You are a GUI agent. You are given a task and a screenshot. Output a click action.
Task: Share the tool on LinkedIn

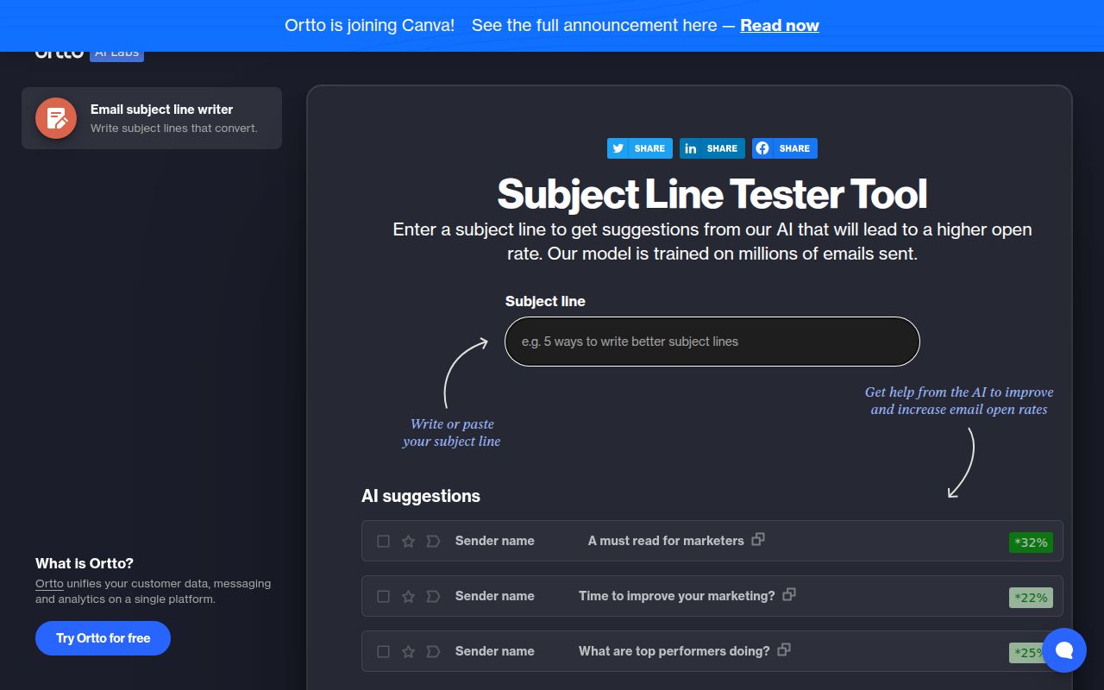pos(712,148)
